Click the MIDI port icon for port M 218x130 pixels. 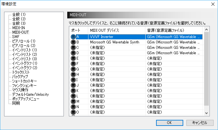[x=73, y=101]
